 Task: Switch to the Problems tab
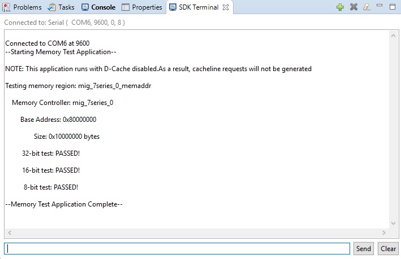click(x=22, y=7)
